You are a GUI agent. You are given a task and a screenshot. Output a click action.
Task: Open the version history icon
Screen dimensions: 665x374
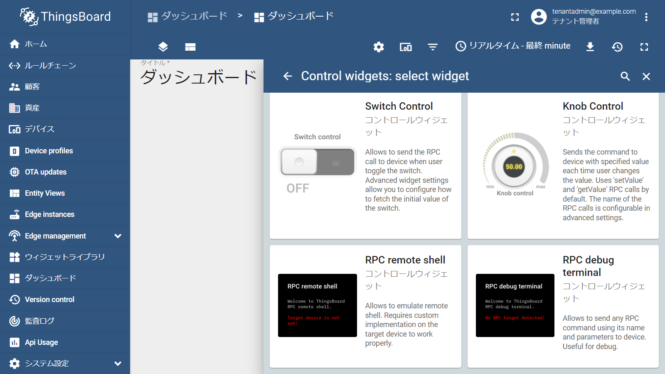[x=617, y=47]
